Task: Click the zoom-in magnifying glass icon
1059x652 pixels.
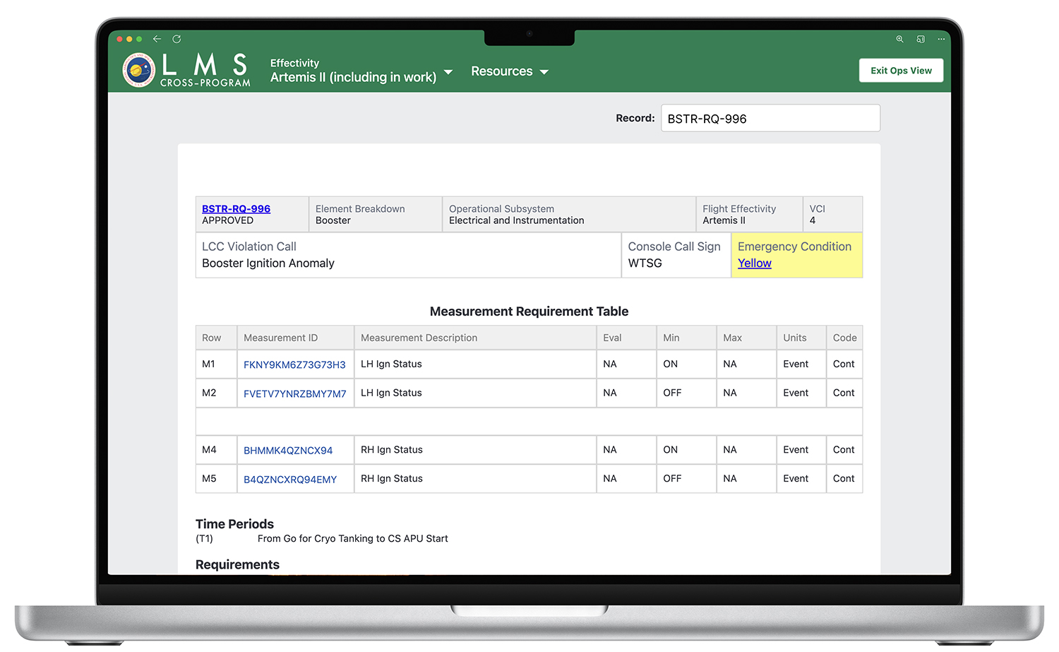Action: pyautogui.click(x=899, y=39)
